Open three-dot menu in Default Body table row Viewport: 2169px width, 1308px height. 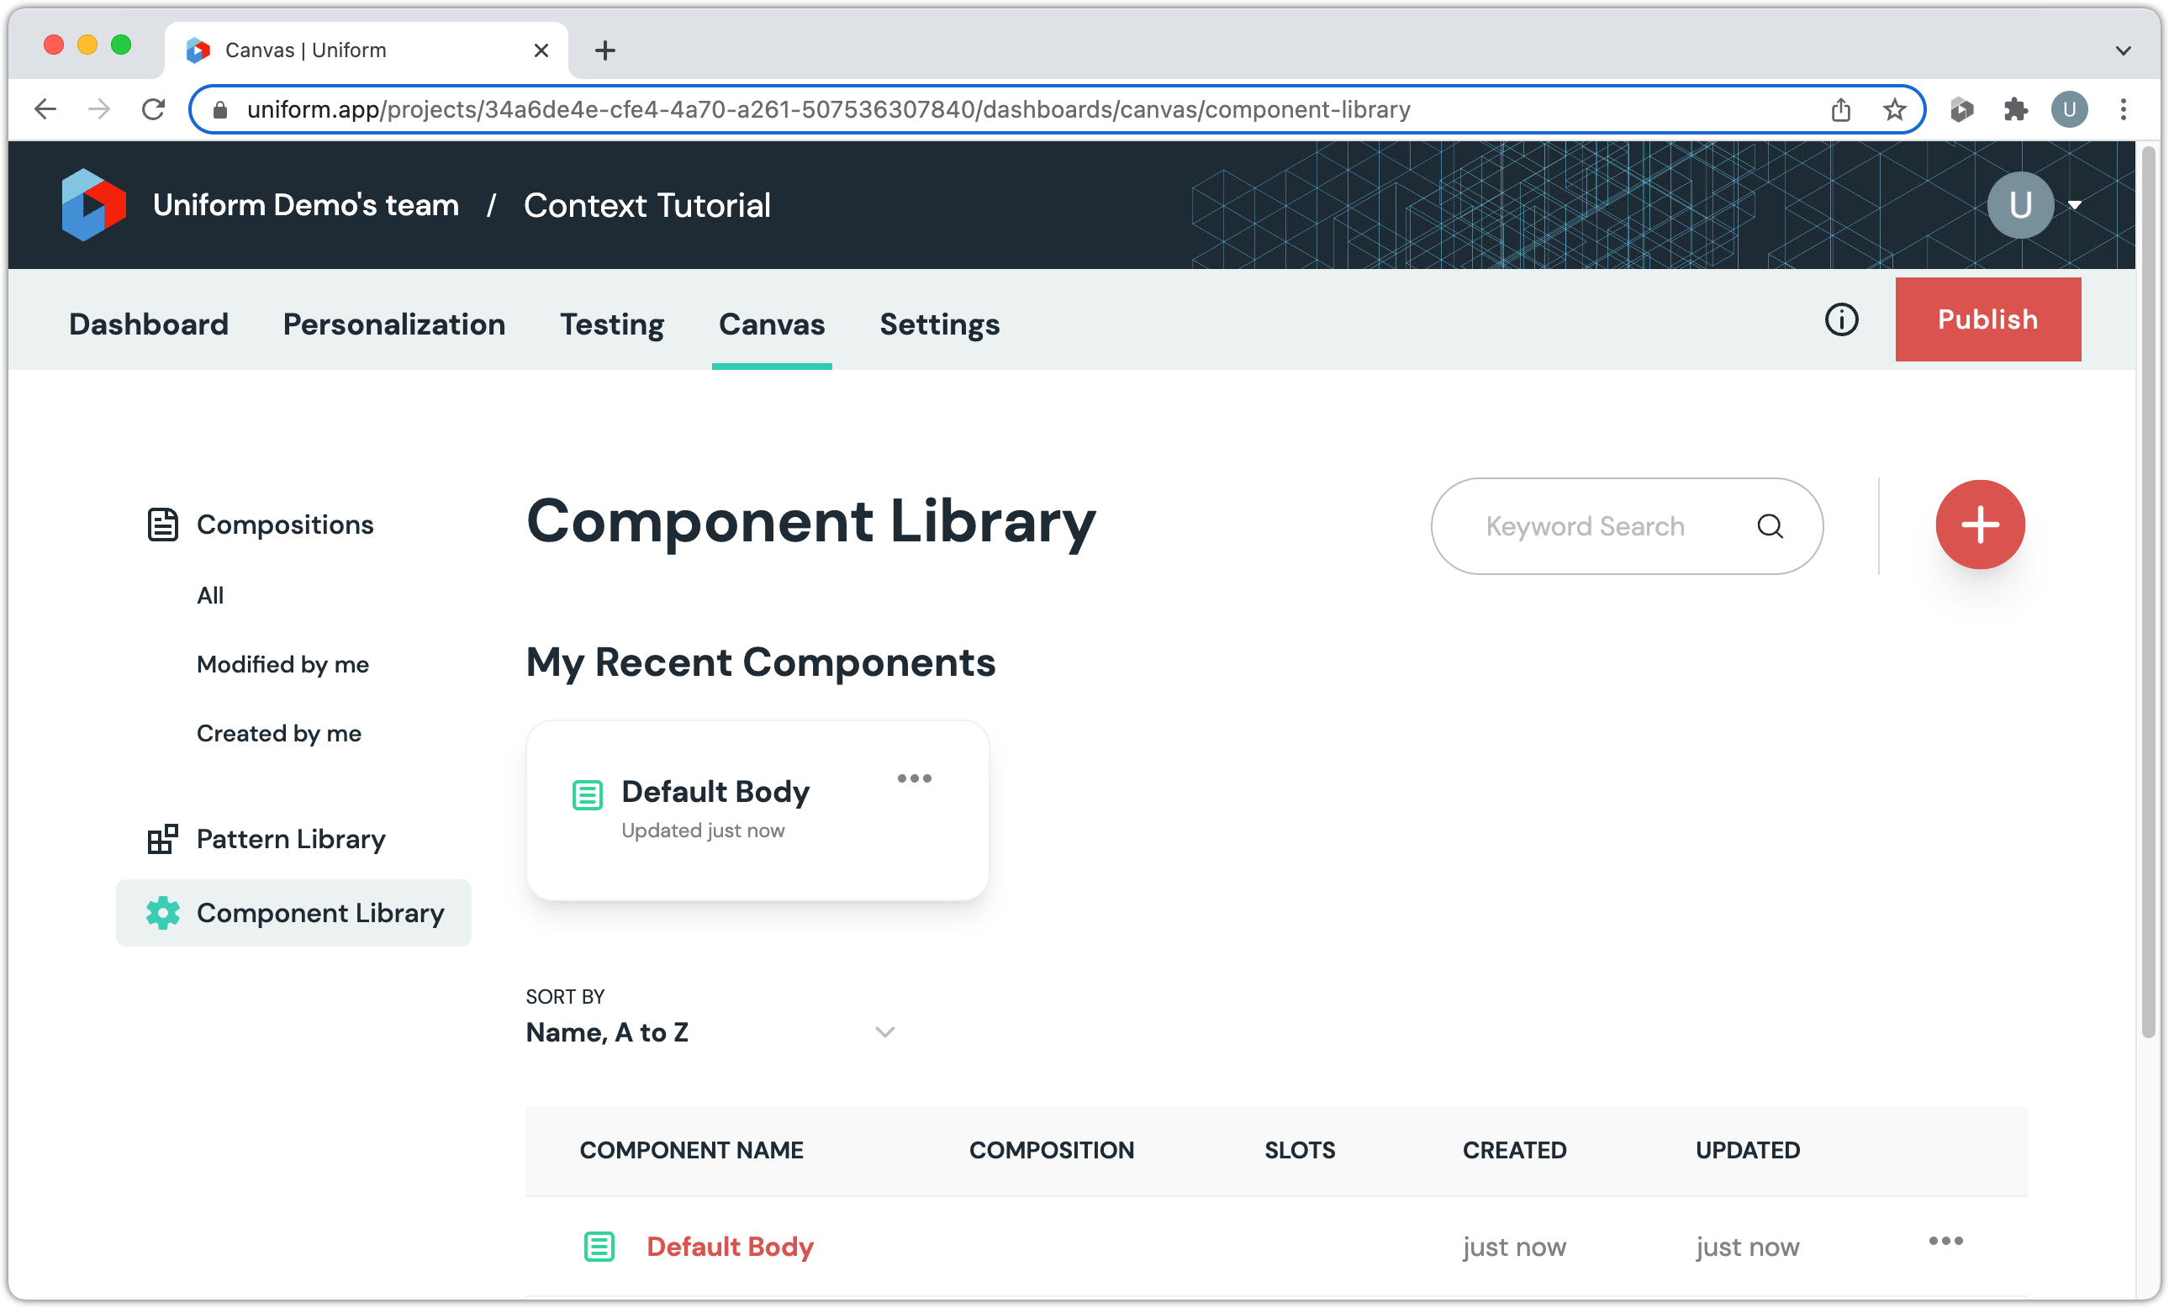pos(1945,1241)
